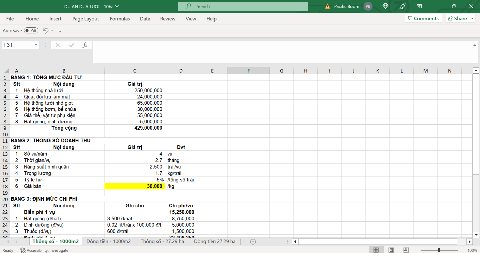Screen dimensions: 480x253
Task: Toggle AutoSave switch on
Action: click(31, 31)
